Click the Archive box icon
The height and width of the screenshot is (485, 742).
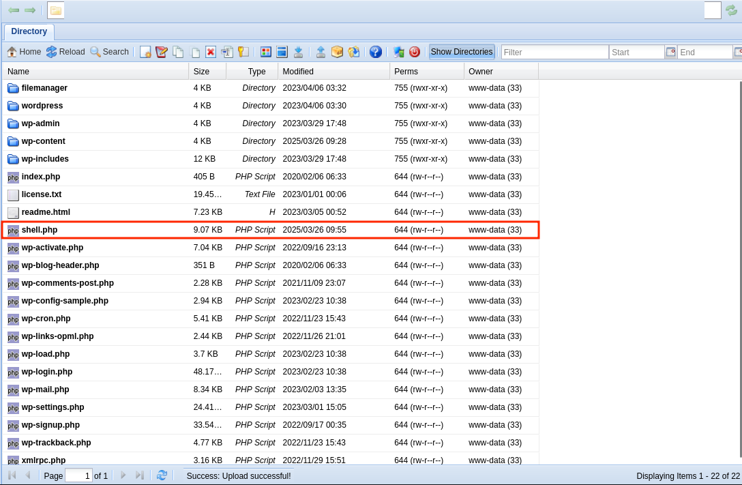pyautogui.click(x=337, y=52)
